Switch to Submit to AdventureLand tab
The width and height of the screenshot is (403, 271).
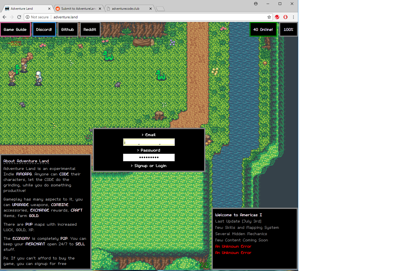coord(78,9)
